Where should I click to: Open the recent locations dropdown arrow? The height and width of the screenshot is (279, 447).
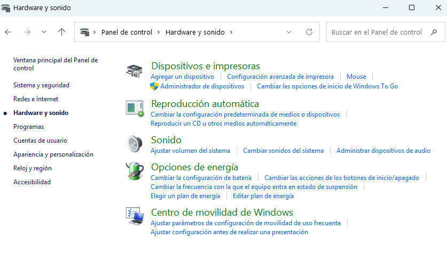44,32
